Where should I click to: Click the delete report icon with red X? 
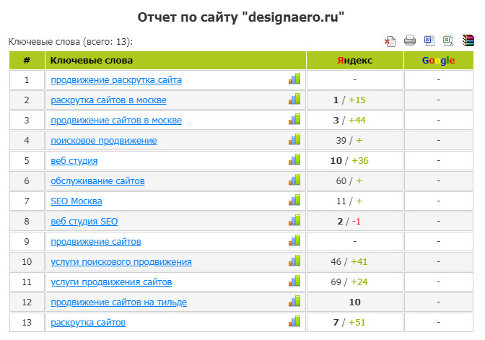390,41
